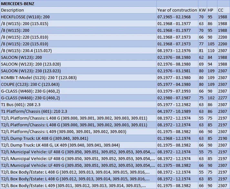Image resolution: width=230 pixels, height=189 pixels.
Task: Click T1 Platform/Chassis (601): 210 2.3 cell
Action: point(78,112)
